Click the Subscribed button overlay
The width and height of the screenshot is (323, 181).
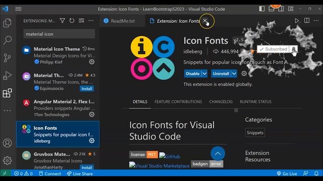click(273, 49)
